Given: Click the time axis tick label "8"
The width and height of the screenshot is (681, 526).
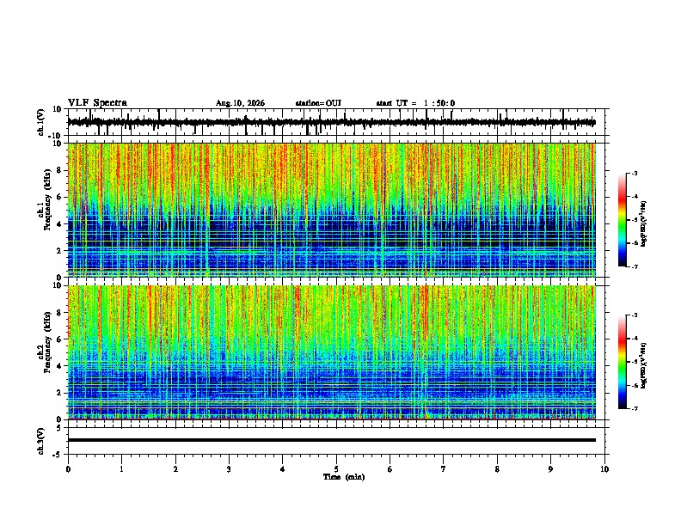Looking at the screenshot, I should click(x=497, y=469).
